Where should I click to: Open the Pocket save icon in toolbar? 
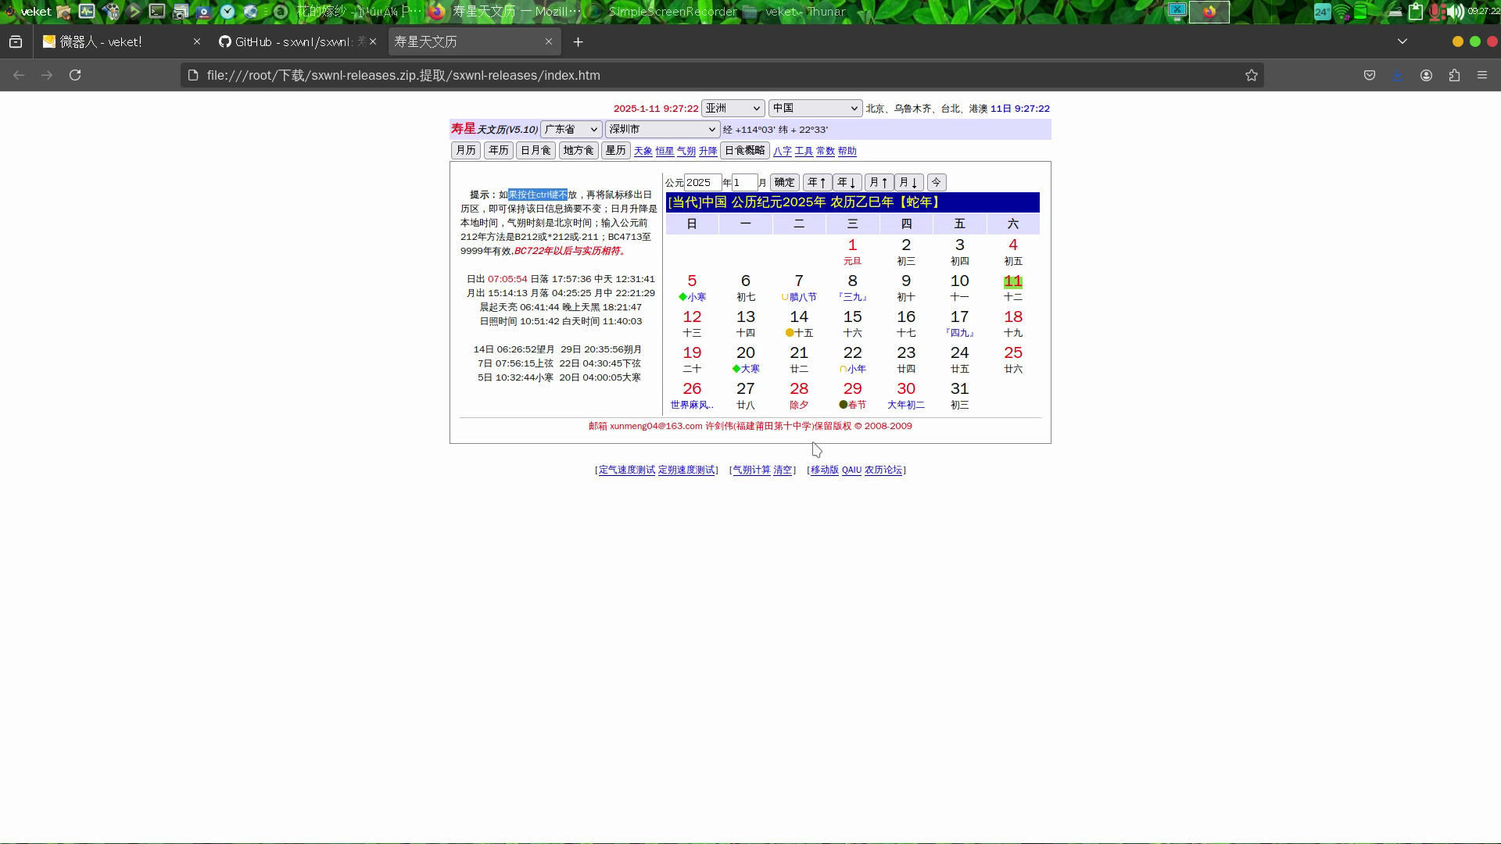[1370, 75]
